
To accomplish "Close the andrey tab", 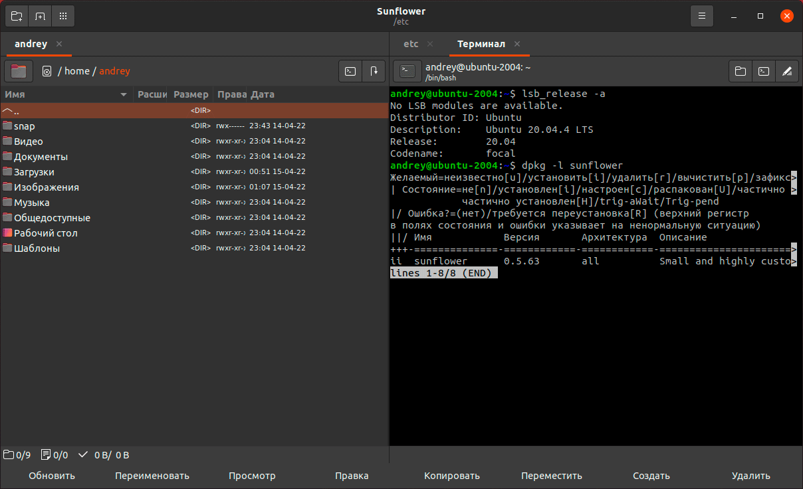I will [59, 44].
